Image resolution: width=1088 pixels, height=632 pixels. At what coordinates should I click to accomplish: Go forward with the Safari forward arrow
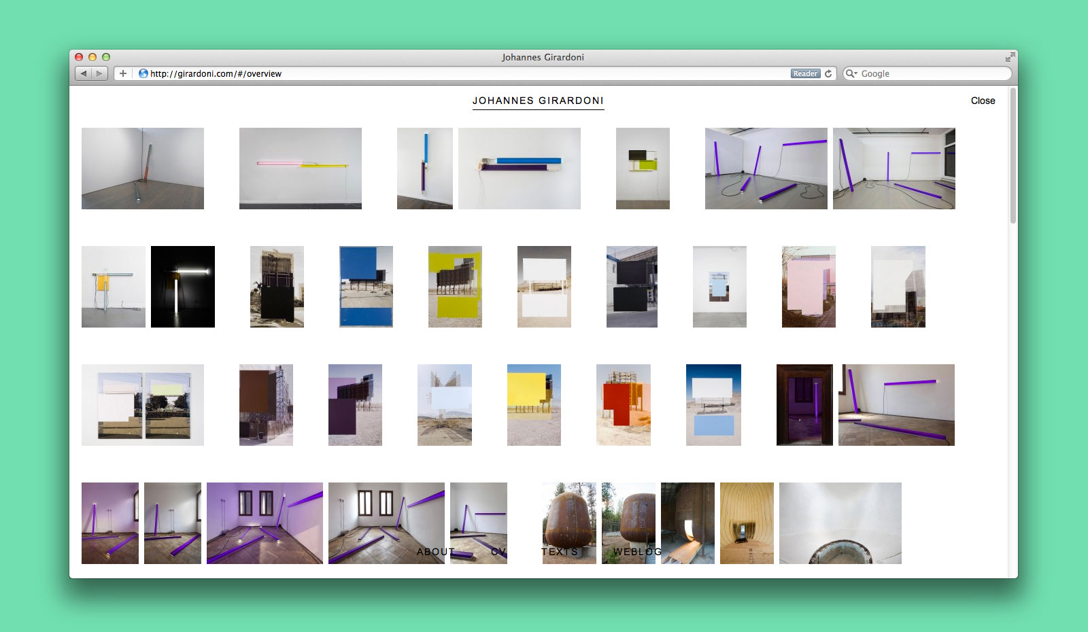100,73
